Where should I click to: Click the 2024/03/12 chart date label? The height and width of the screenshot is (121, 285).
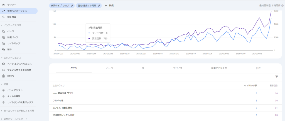tap(174, 54)
